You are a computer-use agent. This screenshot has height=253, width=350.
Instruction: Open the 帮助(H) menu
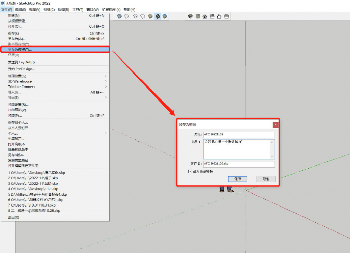tap(130, 9)
